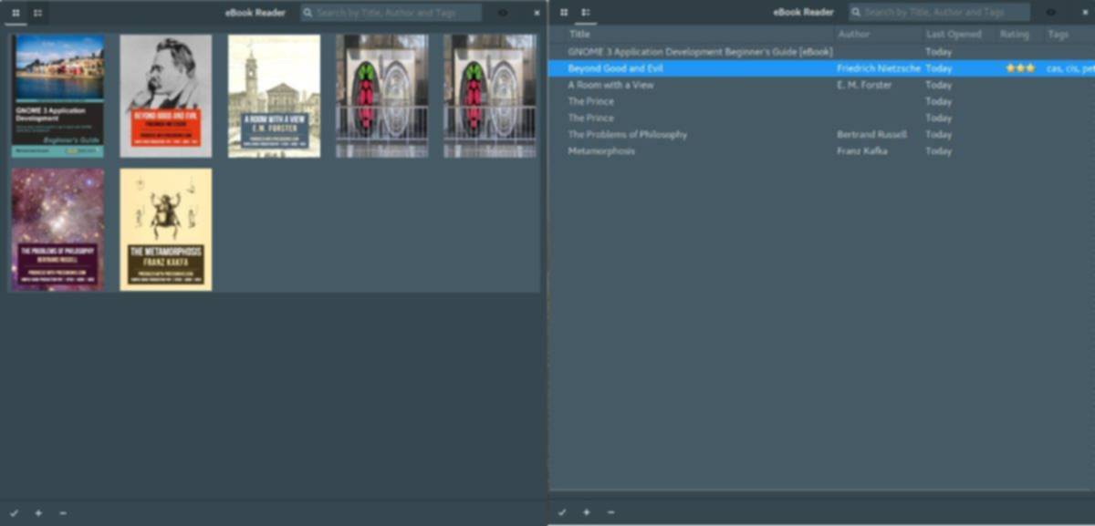Click the Rating column header

(x=1014, y=35)
